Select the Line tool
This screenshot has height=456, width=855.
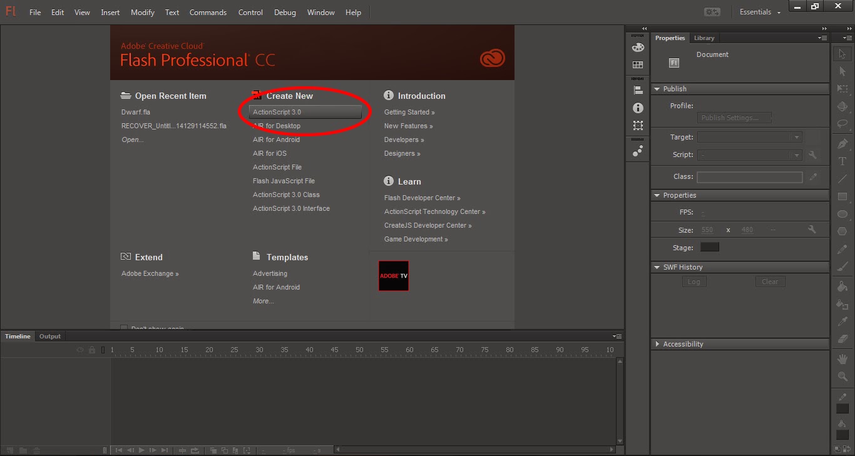coord(842,179)
